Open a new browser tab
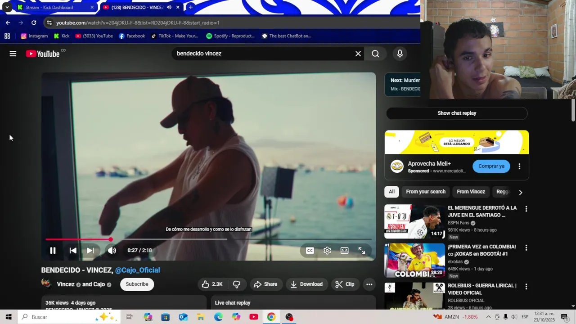The image size is (576, 324). click(x=191, y=7)
